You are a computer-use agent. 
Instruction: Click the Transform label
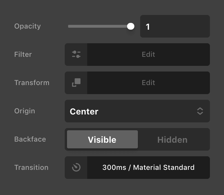[x=32, y=83]
